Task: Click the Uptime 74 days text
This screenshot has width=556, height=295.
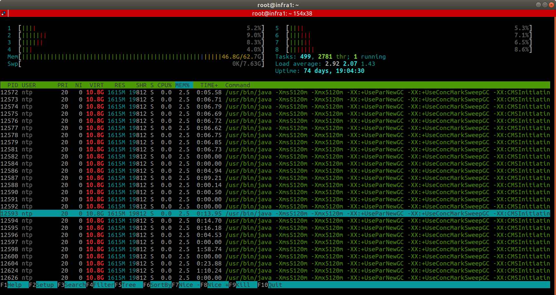Action: tap(320, 71)
